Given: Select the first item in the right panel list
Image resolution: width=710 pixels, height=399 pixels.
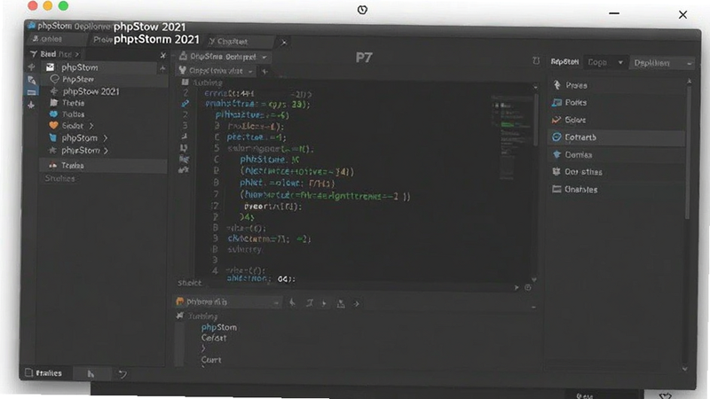Looking at the screenshot, I should point(616,85).
